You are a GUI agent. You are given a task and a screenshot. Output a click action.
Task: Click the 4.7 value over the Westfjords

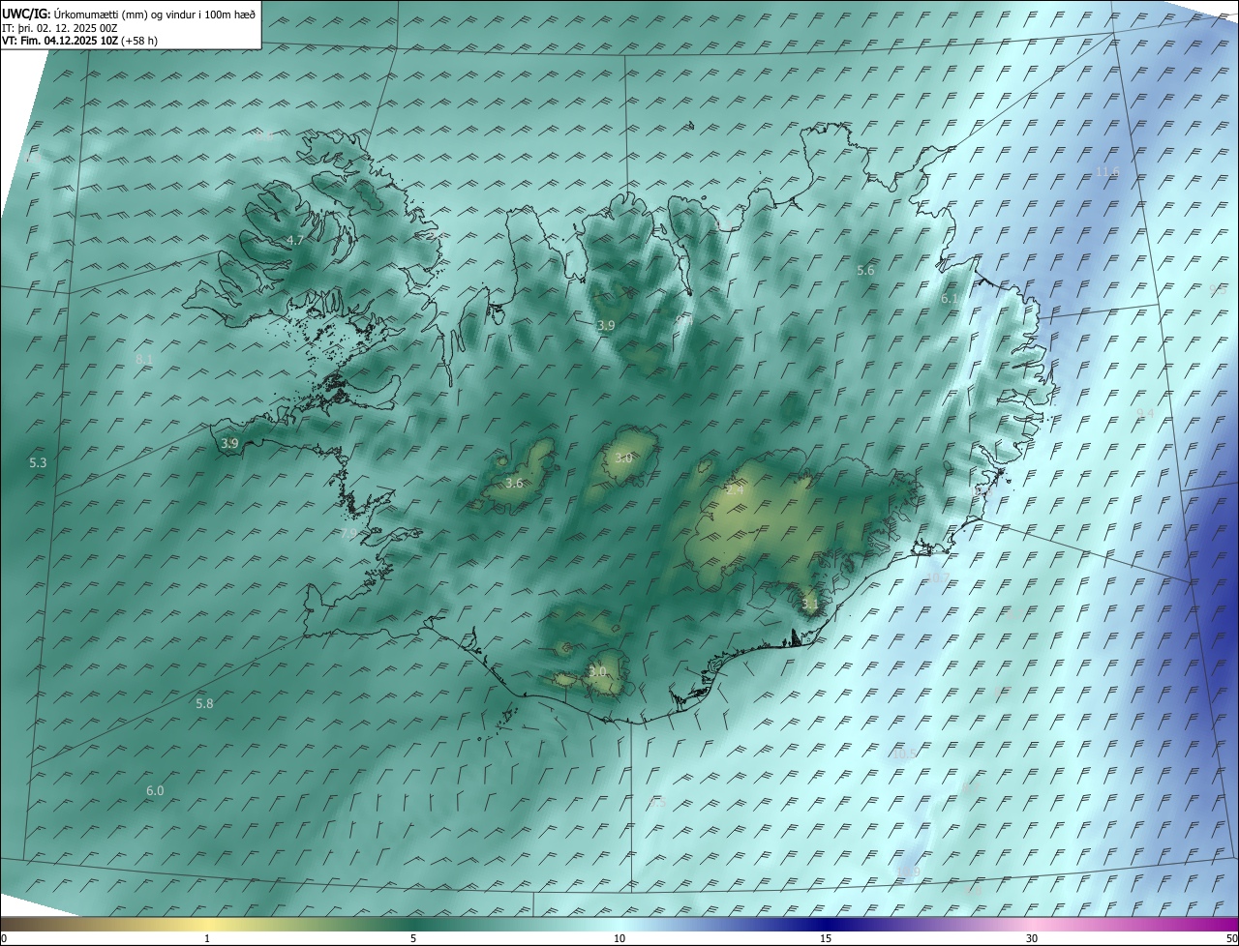click(295, 240)
